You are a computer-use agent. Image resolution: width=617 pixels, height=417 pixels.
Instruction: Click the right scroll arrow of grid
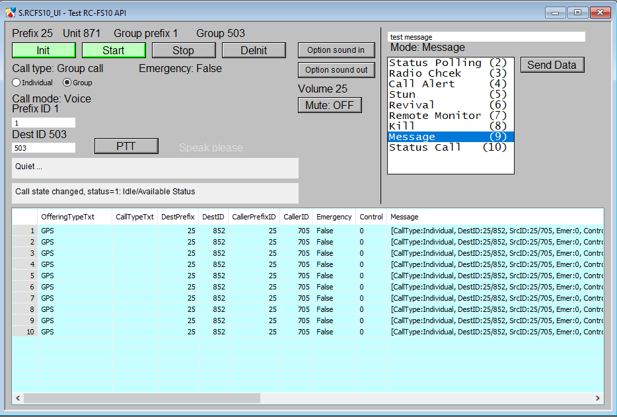[597, 398]
